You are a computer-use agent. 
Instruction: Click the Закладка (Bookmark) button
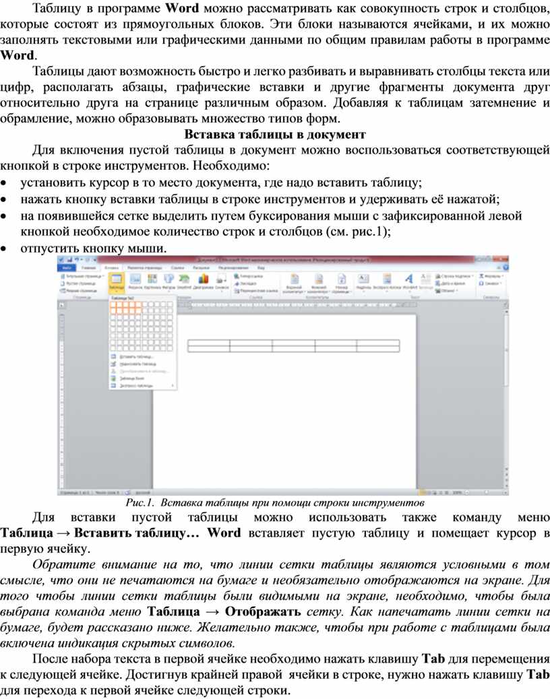click(248, 284)
